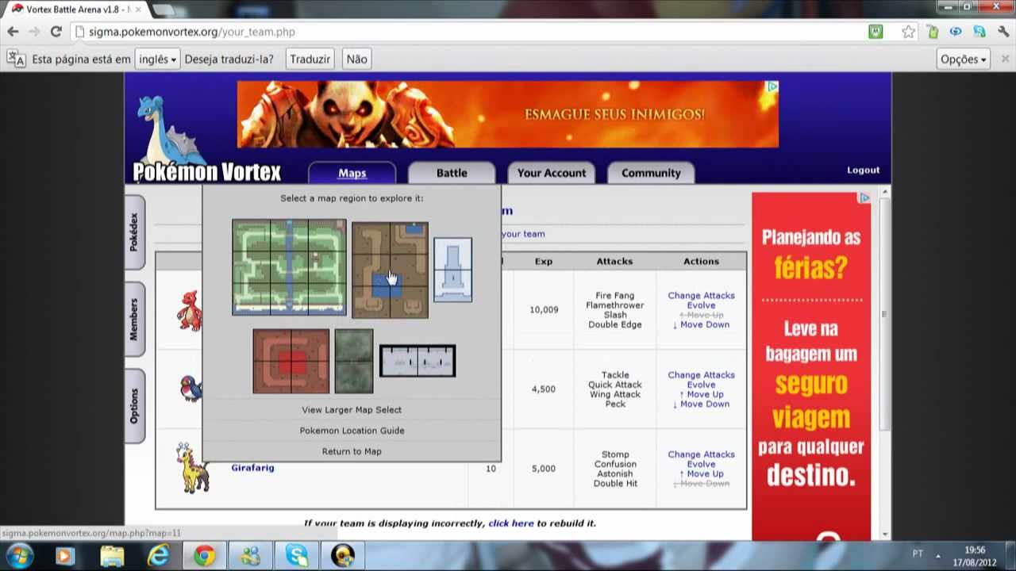
Task: Click View Larger Map Select
Action: coord(352,410)
